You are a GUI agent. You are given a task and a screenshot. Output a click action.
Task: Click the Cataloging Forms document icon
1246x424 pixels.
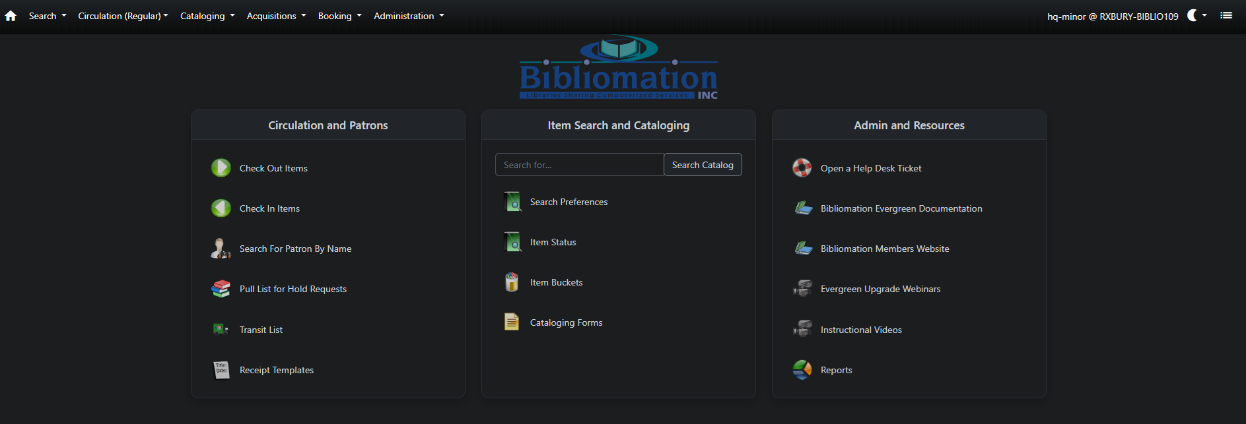click(512, 322)
